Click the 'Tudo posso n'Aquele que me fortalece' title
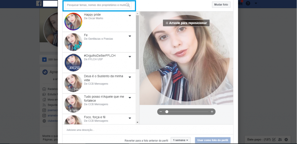 click(x=104, y=99)
